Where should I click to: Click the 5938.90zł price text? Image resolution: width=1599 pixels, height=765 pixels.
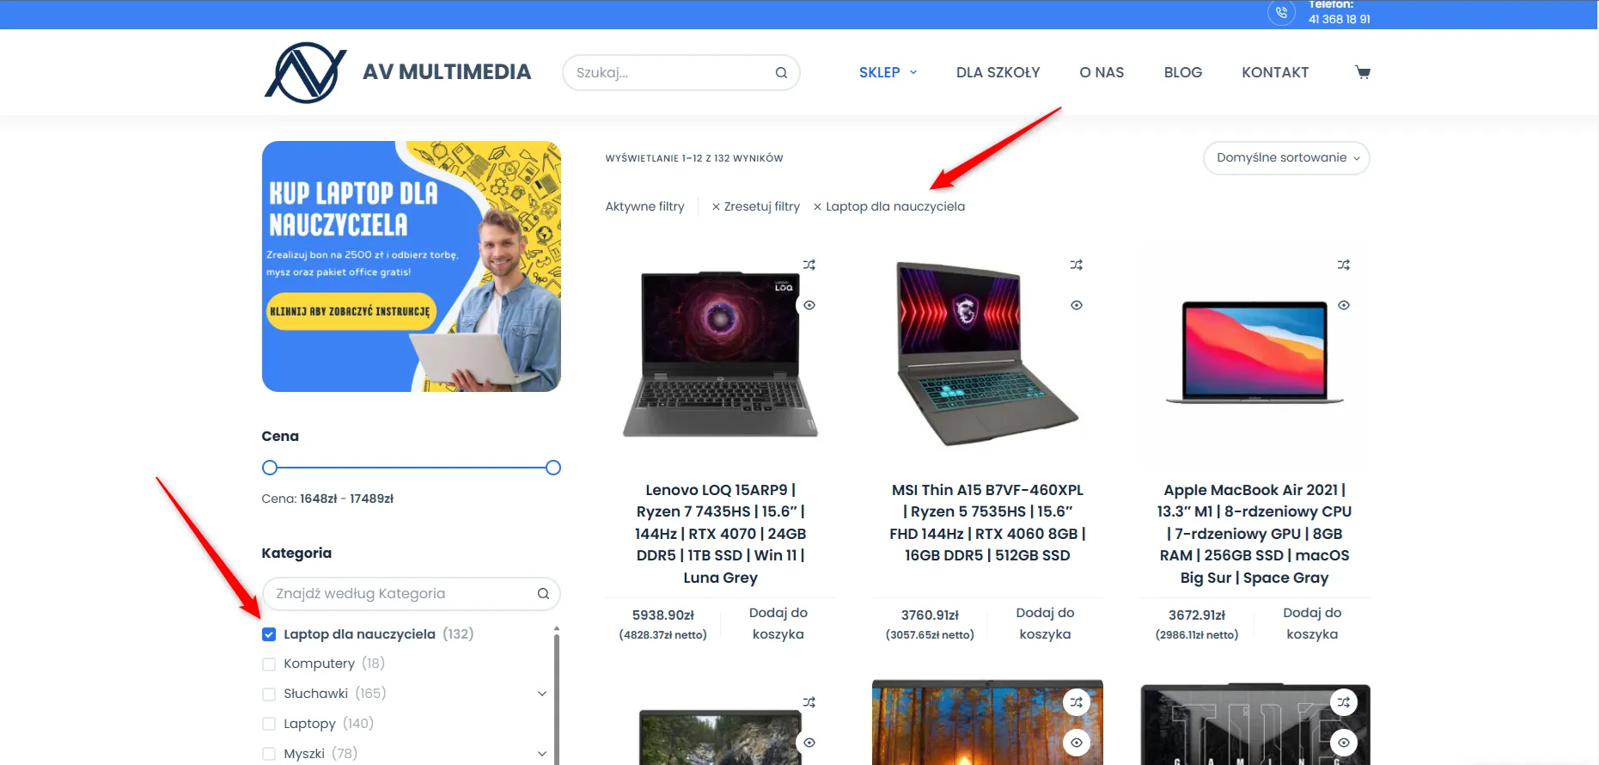[x=662, y=615]
